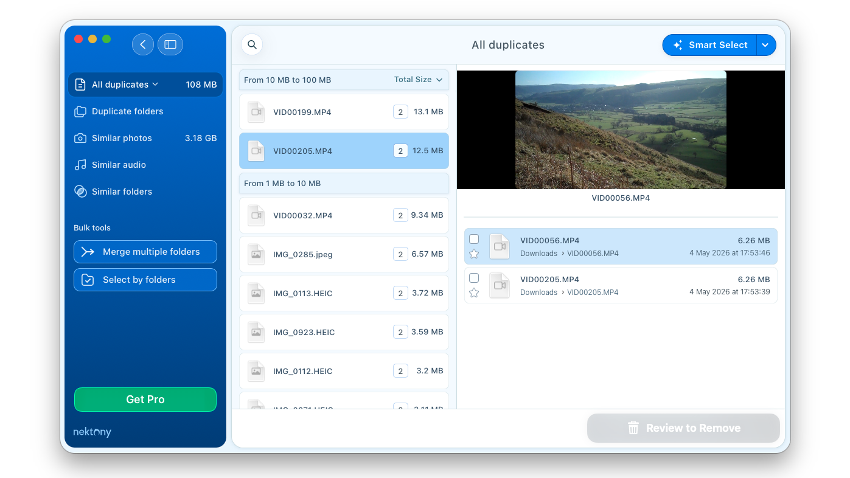Viewport: 850px width, 478px height.
Task: Select the VID00032.MP4 list row
Action: [x=344, y=215]
